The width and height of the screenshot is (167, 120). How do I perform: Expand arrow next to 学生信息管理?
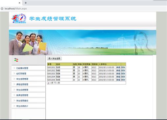click(14, 79)
